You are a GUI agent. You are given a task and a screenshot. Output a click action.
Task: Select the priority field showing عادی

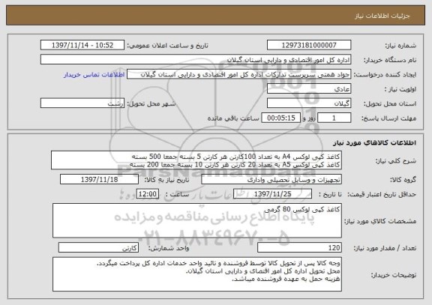tap(309, 88)
